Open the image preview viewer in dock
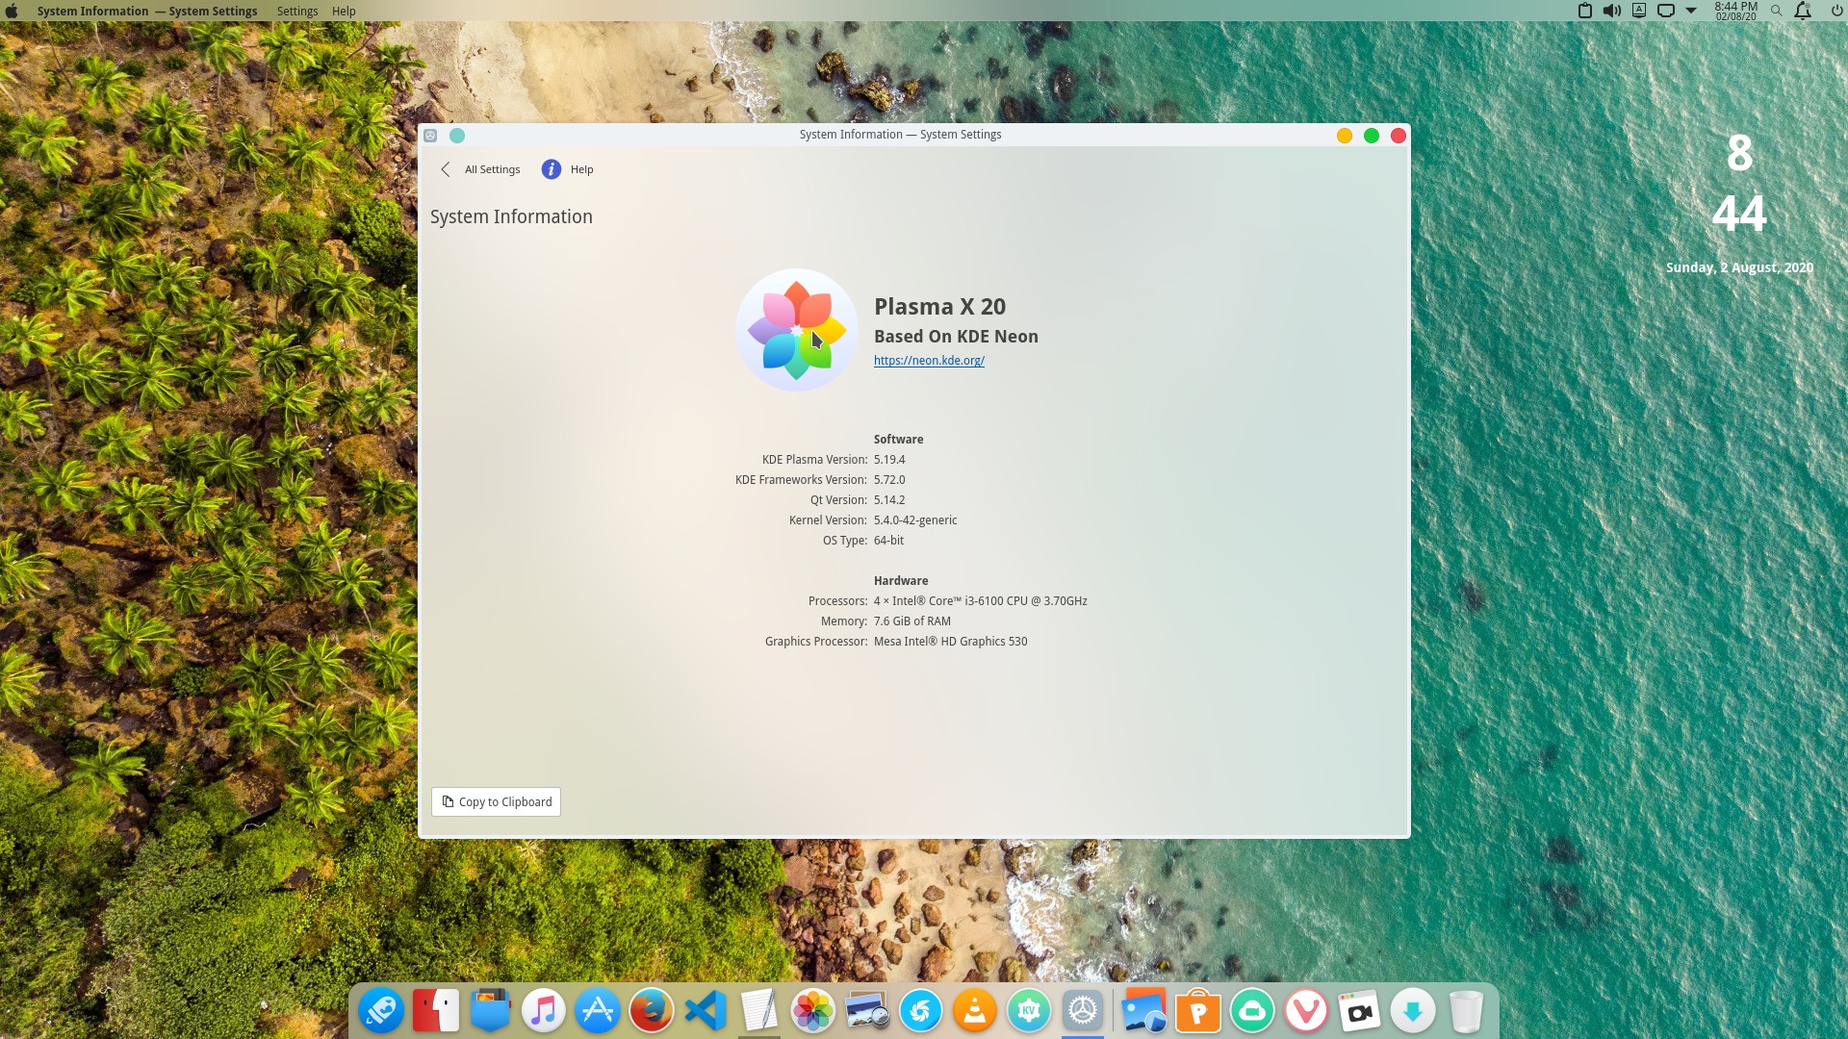This screenshot has width=1848, height=1039. tap(867, 1011)
